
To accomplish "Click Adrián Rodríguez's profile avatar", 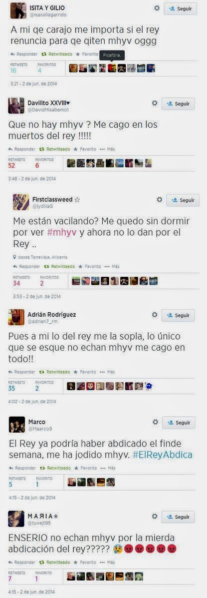I will point(16,317).
